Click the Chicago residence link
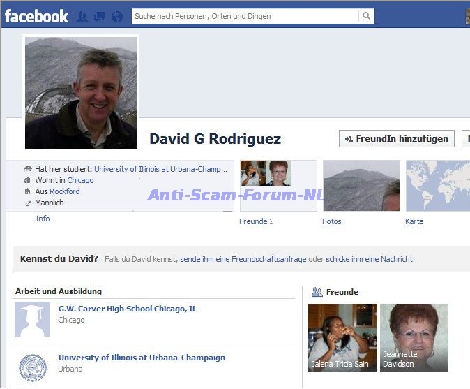The image size is (470, 389). pyautogui.click(x=80, y=180)
